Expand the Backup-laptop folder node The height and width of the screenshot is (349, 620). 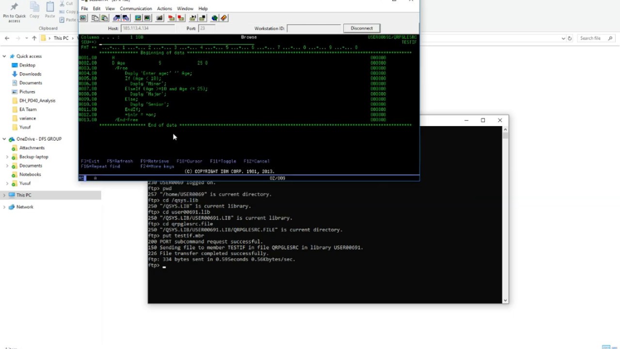point(7,157)
